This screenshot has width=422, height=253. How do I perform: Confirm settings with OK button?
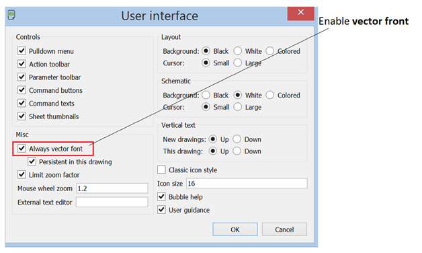[x=235, y=229]
